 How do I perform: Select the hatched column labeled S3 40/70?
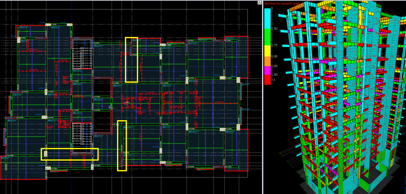[x=19, y=40]
